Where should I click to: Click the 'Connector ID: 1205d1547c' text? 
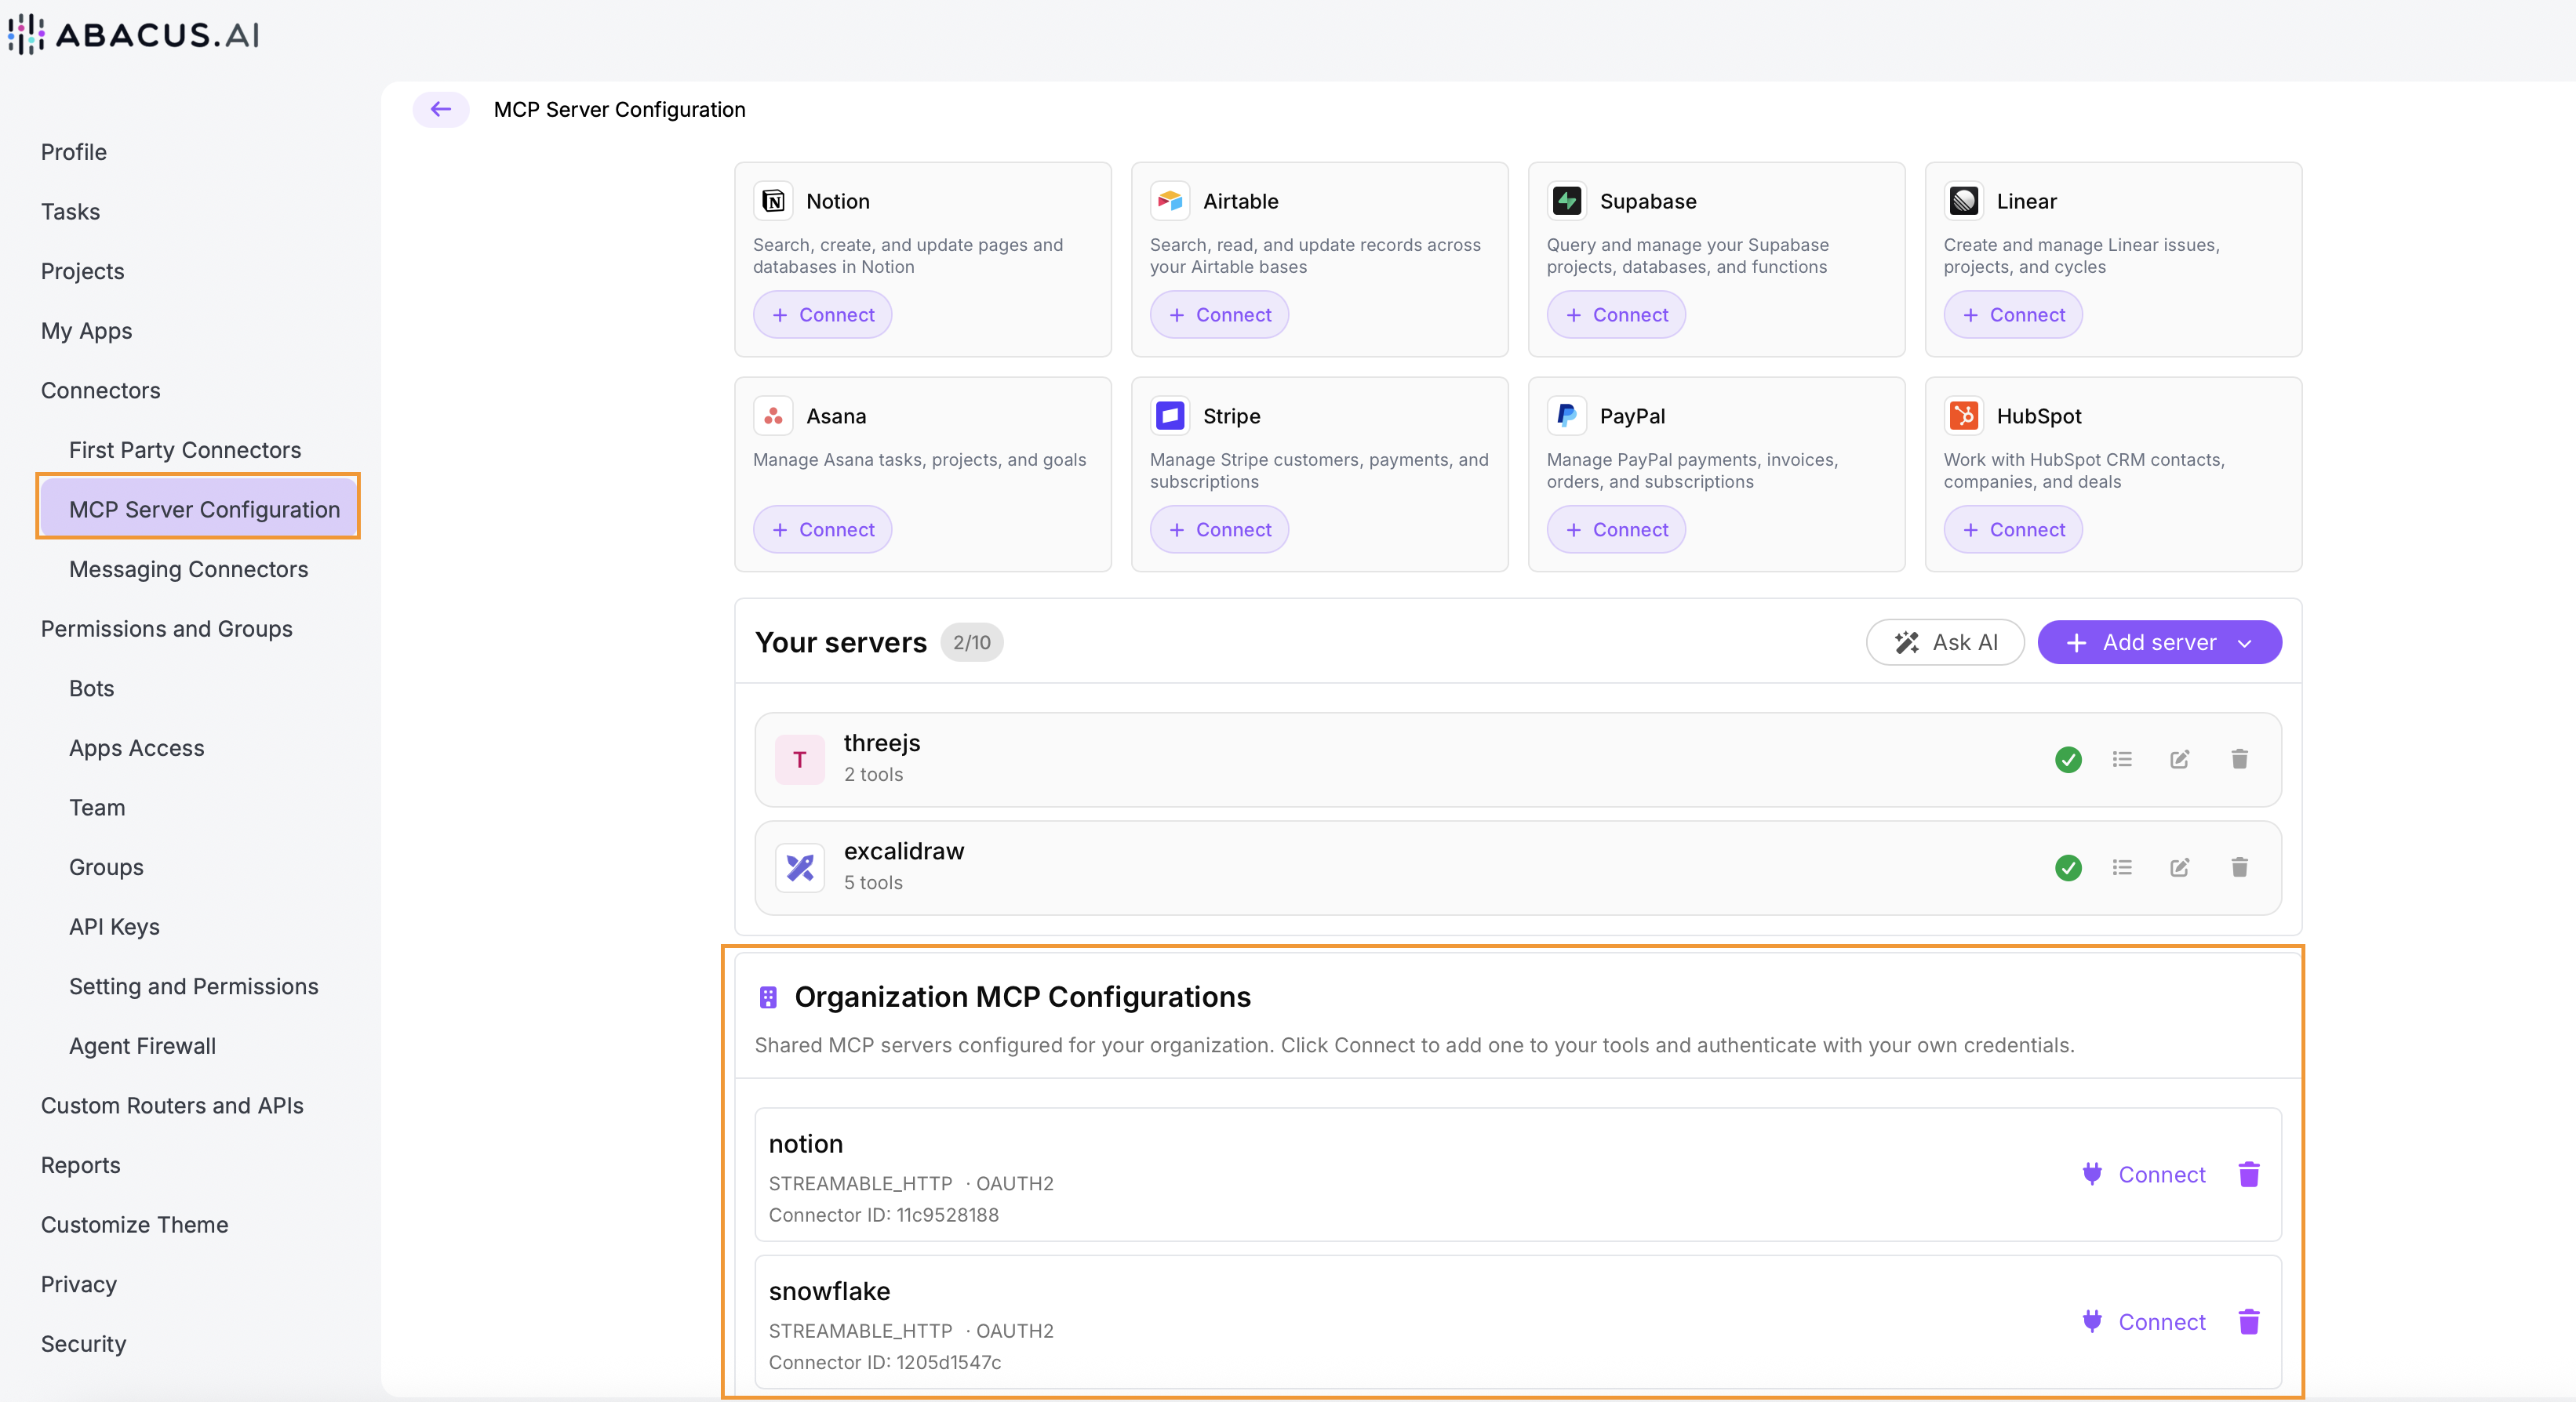click(x=885, y=1363)
